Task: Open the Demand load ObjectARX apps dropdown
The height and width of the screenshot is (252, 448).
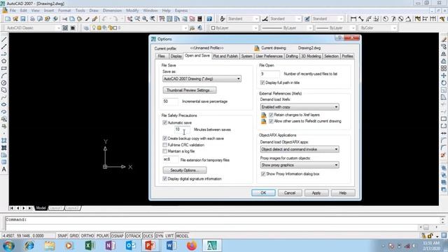Action: coord(300,149)
